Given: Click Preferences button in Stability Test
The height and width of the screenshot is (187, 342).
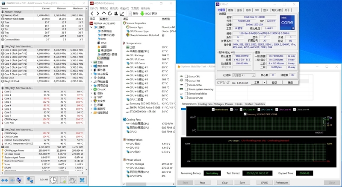Looking at the screenshot, I should (x=282, y=182).
